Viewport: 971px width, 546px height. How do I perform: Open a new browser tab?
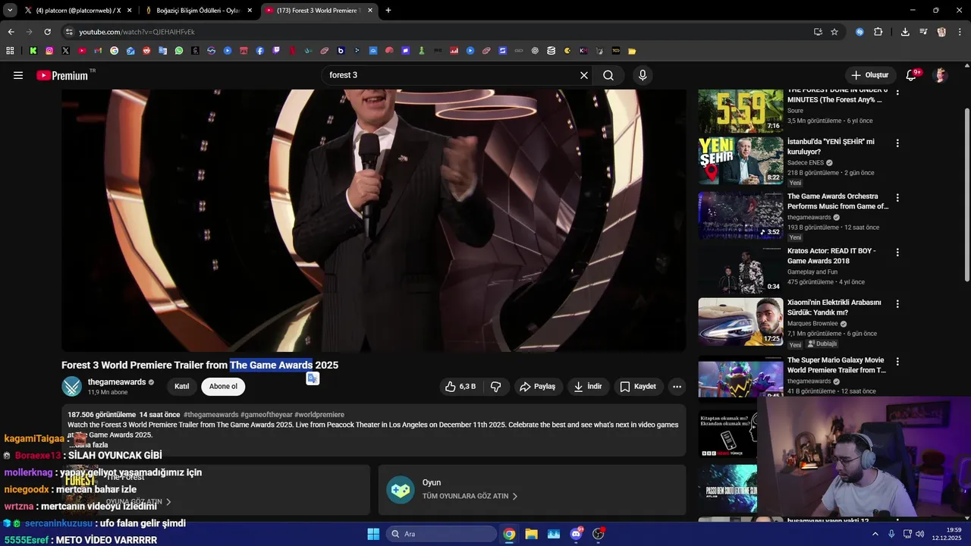pyautogui.click(x=388, y=11)
